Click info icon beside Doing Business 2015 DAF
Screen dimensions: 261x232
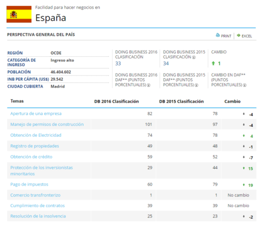(x=197, y=85)
